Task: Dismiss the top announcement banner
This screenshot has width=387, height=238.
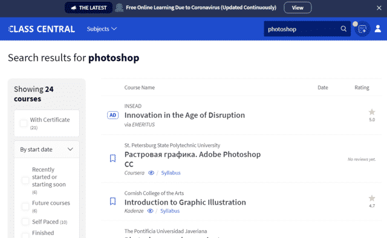Action: tap(379, 8)
